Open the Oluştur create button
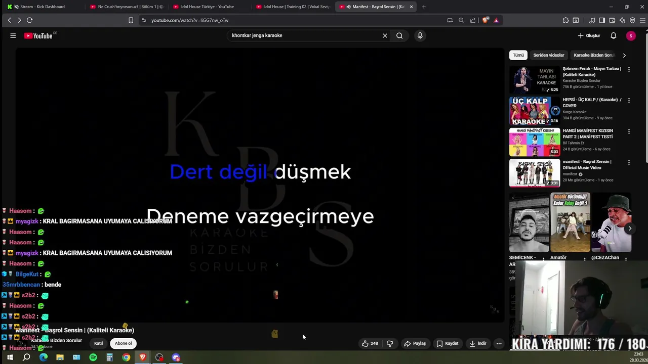Screen dimensions: 648x364 click(x=589, y=35)
